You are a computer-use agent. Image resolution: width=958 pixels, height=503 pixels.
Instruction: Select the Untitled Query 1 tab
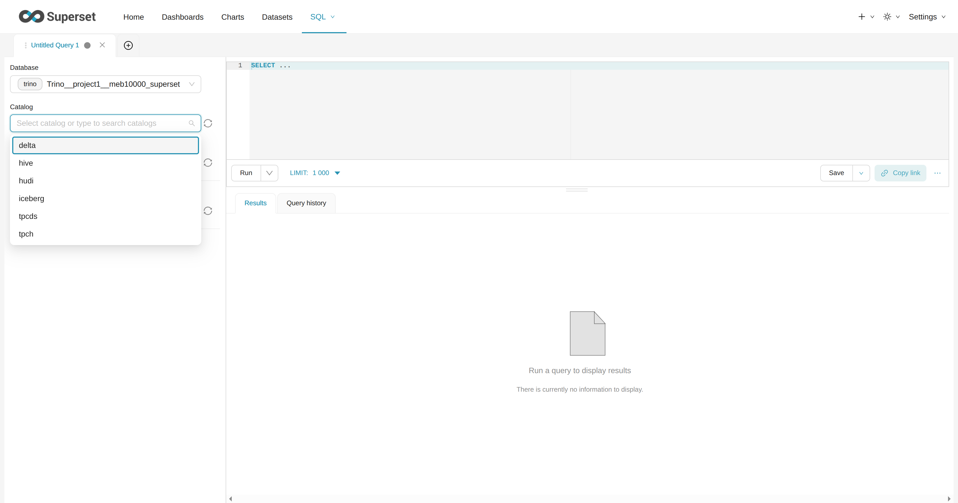point(55,45)
